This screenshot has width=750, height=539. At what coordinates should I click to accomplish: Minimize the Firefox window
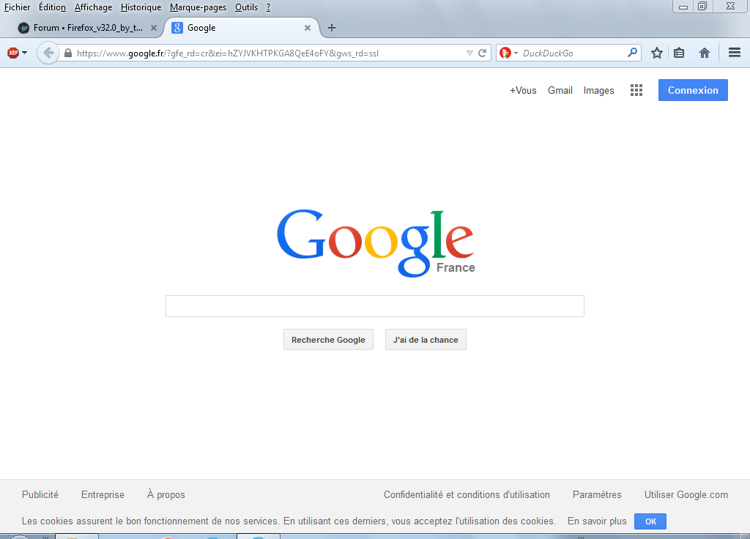point(683,7)
